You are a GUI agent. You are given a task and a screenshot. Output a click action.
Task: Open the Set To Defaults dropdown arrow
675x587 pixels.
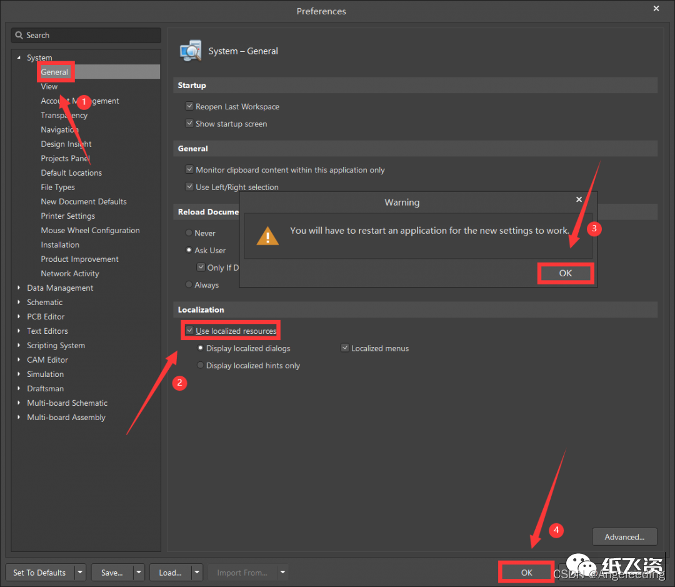coord(79,572)
